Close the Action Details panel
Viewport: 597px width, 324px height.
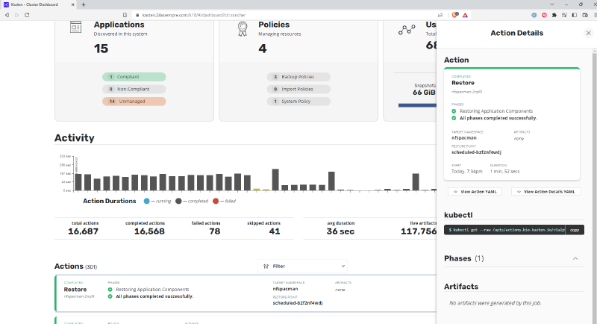coord(588,33)
